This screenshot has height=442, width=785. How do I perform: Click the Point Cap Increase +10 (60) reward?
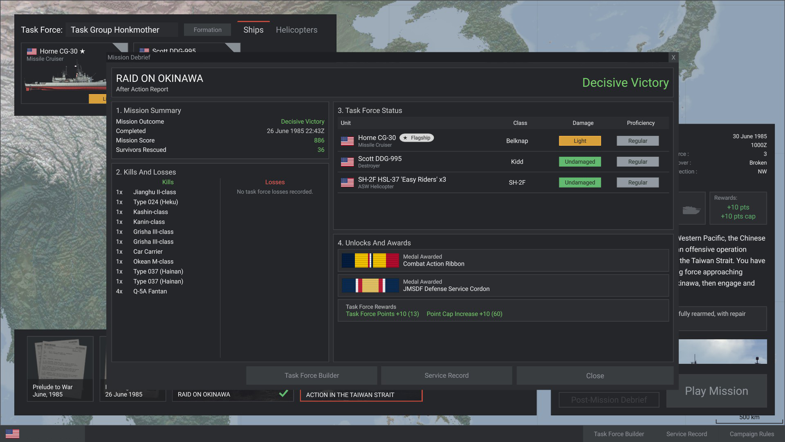click(464, 314)
